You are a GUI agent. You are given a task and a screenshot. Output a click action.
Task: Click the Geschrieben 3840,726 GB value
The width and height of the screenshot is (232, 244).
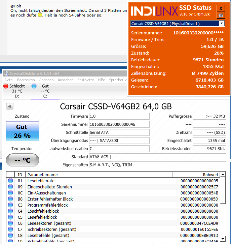[209, 87]
